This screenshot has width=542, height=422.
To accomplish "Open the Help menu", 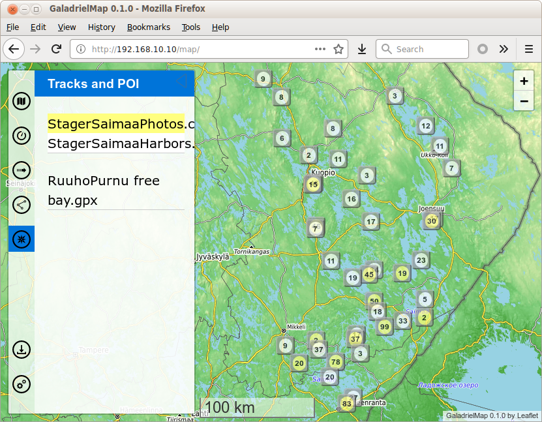I will tap(220, 27).
